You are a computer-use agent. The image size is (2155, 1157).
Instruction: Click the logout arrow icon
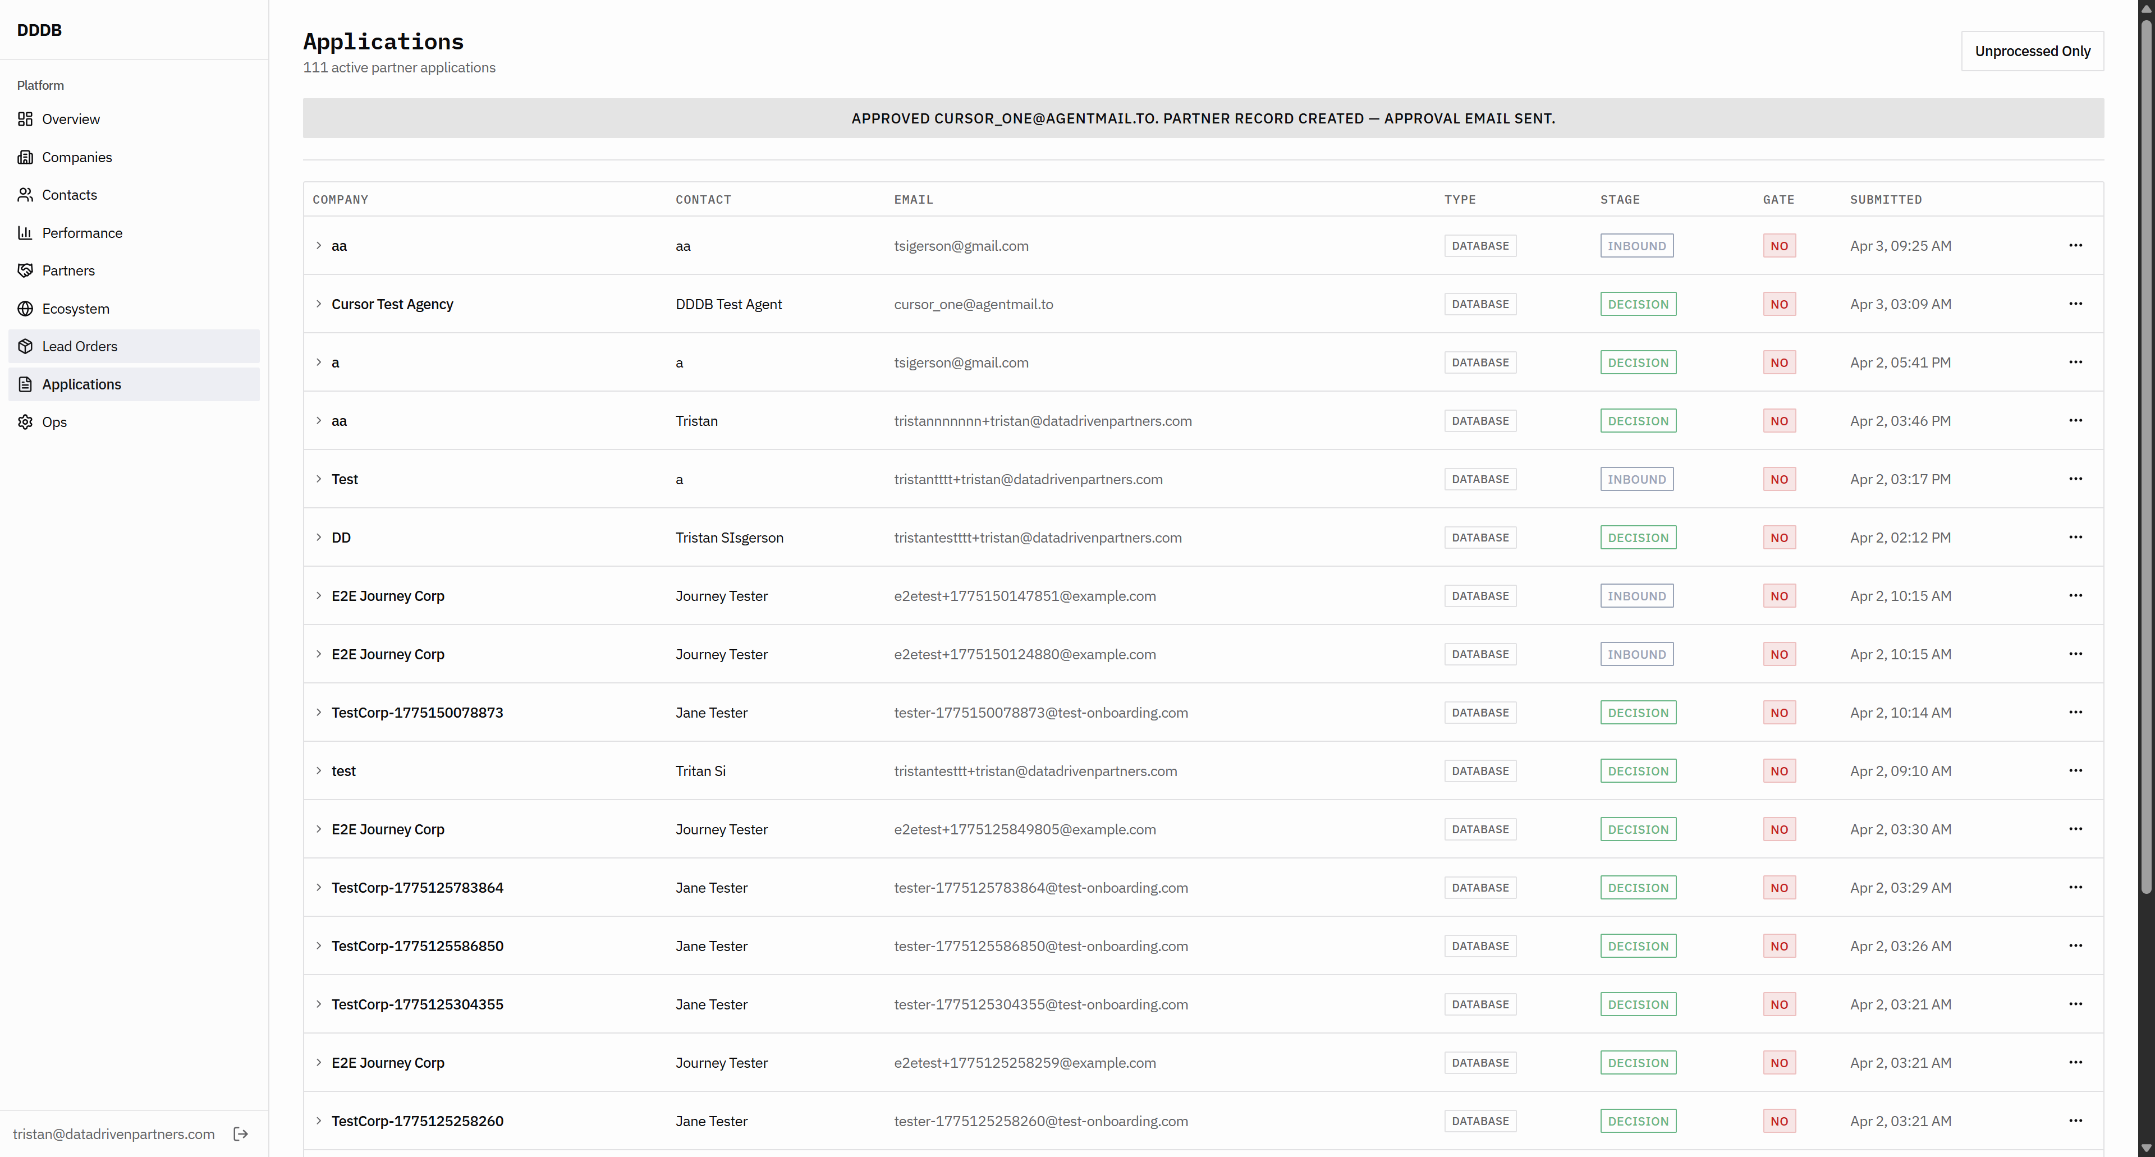[241, 1133]
